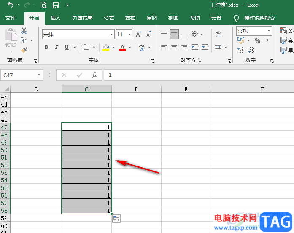Open the borders dropdown arrow

94,47
